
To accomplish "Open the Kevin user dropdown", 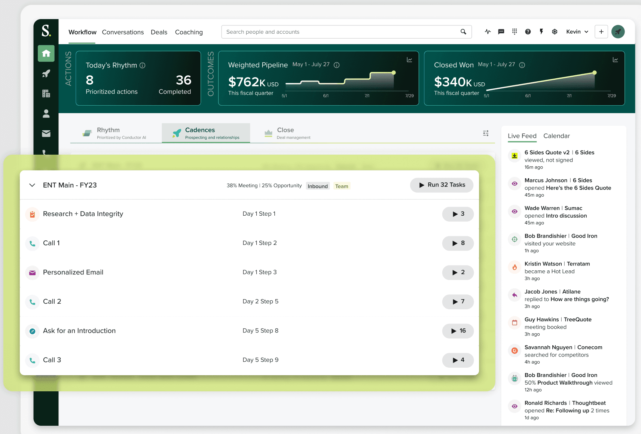I will click(x=577, y=31).
